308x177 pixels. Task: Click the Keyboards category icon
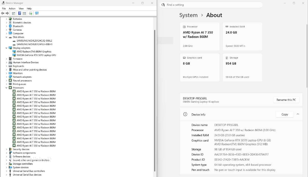[x=10, y=66]
